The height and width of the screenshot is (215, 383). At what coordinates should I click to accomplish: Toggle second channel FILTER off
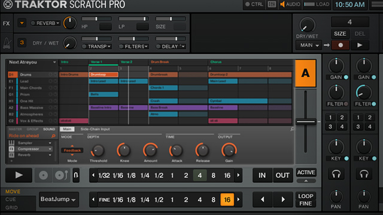(x=373, y=104)
